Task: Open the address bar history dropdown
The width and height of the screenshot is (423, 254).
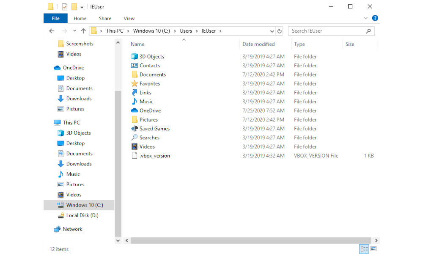Action: tap(272, 31)
